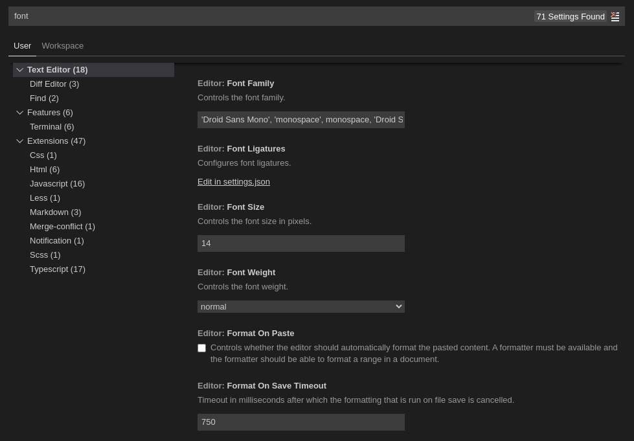Click the clear search results filter icon

pyautogui.click(x=615, y=16)
